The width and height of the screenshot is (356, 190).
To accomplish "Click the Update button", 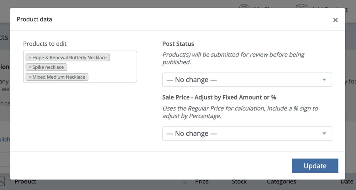I will pos(315,166).
